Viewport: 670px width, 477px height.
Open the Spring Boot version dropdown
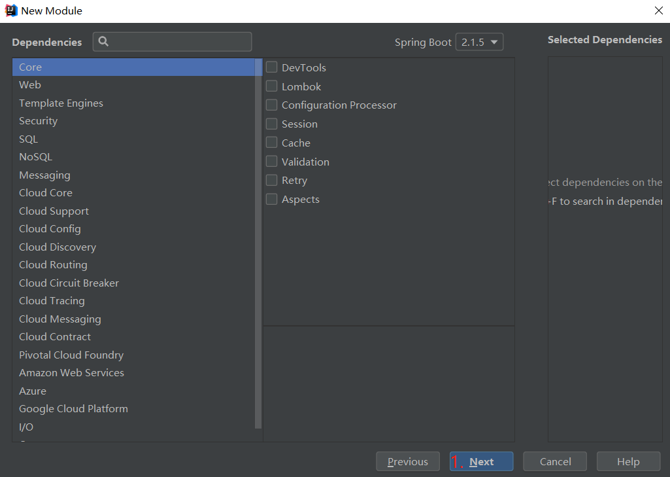click(479, 42)
